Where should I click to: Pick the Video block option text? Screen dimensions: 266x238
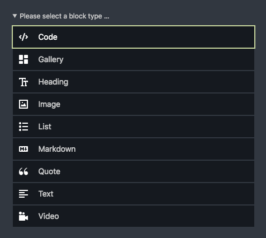(49, 216)
